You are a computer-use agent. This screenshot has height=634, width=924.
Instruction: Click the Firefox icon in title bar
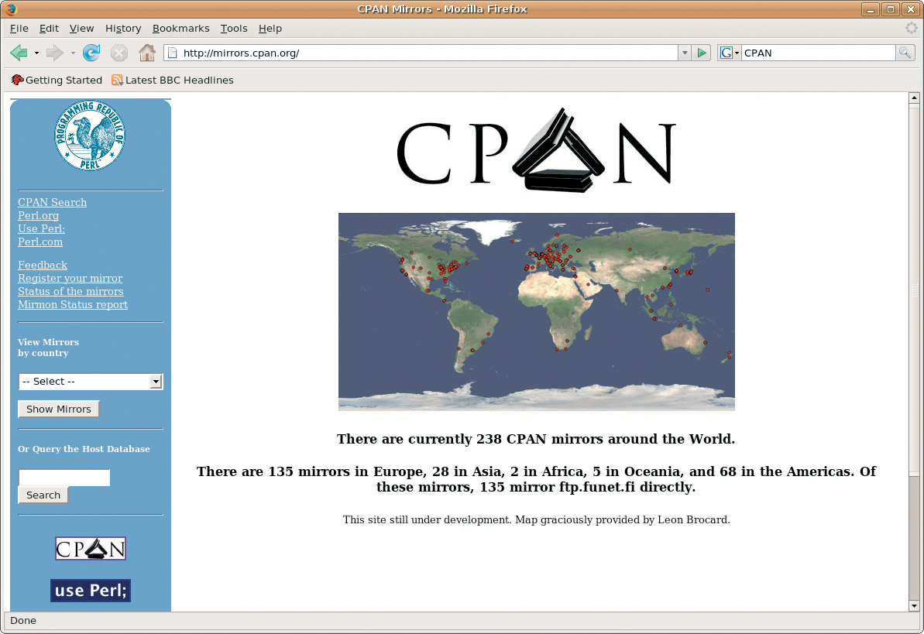11,9
